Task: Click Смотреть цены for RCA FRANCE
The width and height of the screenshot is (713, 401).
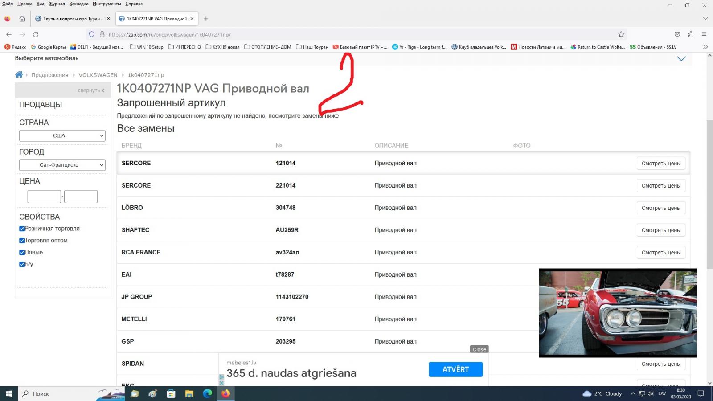Action: click(661, 253)
